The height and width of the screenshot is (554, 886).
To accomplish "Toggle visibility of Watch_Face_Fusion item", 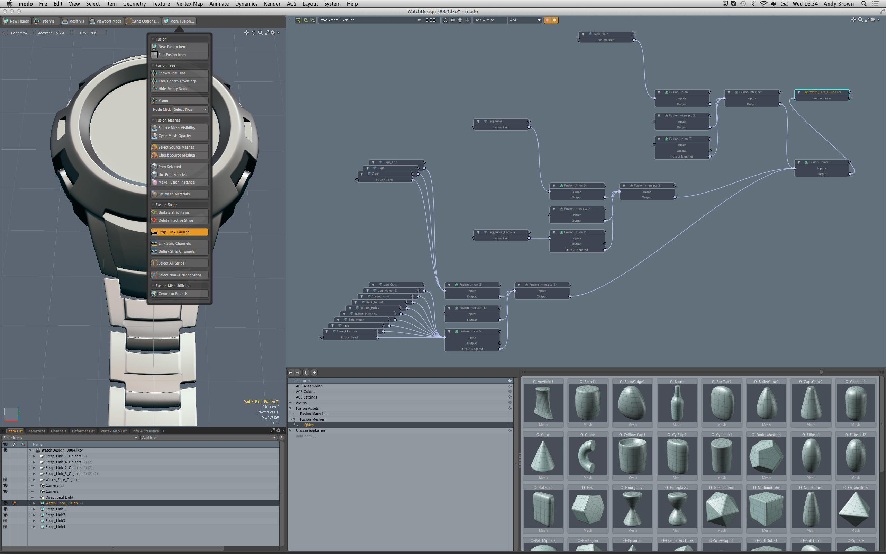I will (x=5, y=503).
